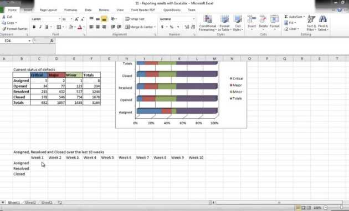Open Find & Select menu

coord(323,23)
